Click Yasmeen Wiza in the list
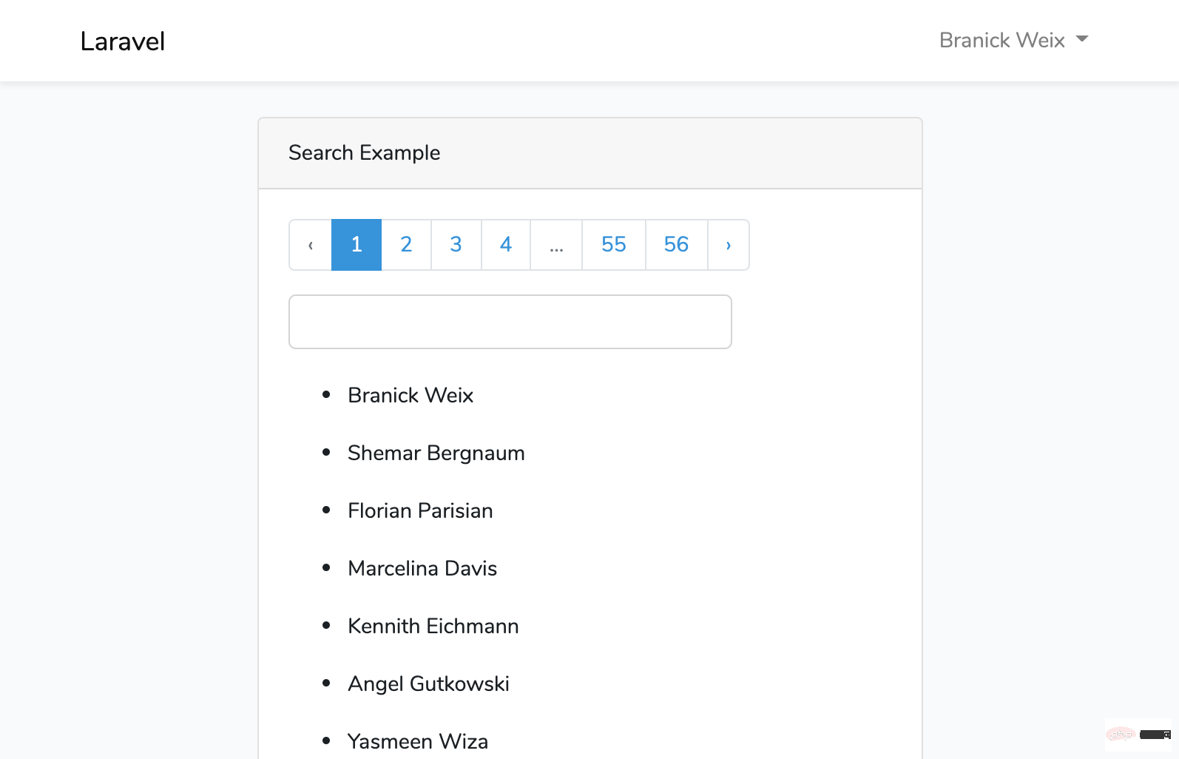Viewport: 1179px width, 759px height. click(x=418, y=741)
